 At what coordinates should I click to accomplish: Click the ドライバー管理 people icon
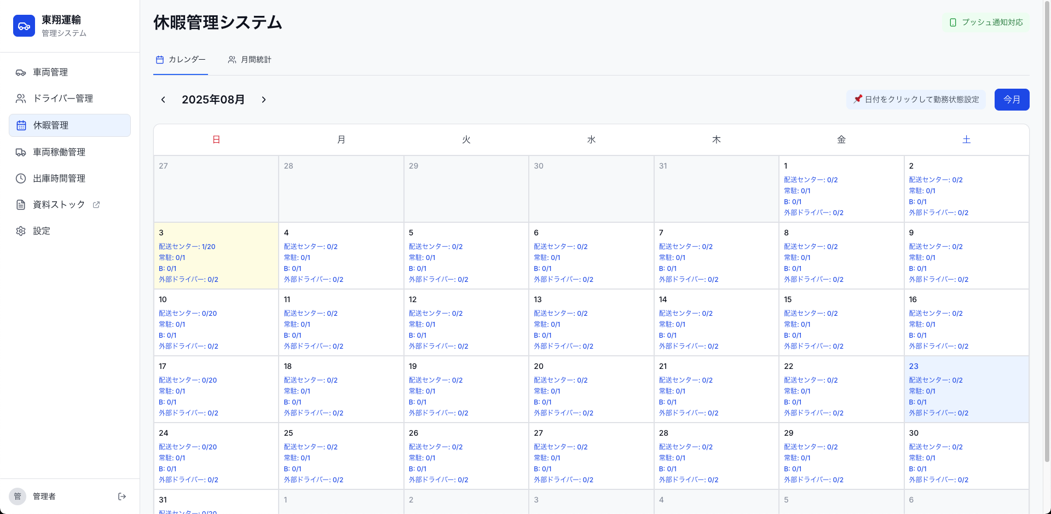click(x=21, y=99)
